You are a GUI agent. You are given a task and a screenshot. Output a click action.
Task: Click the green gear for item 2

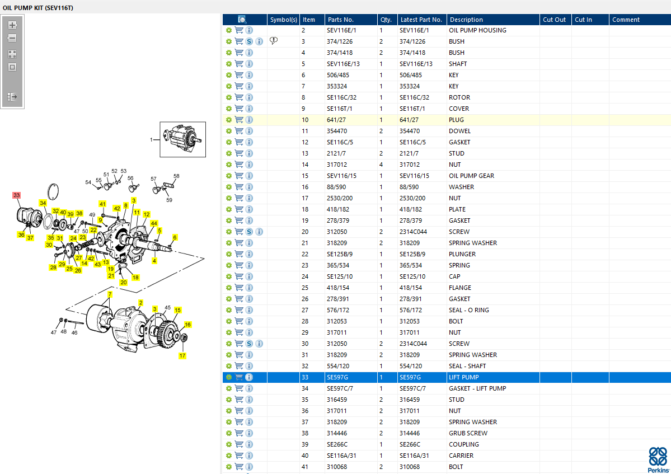tap(229, 30)
